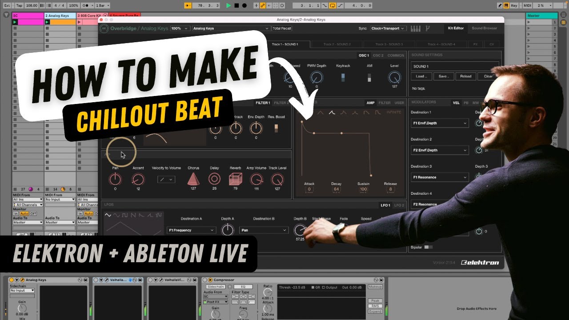Select the 3 808 Core Kit track header
This screenshot has height=320, width=569.
pos(92,16)
